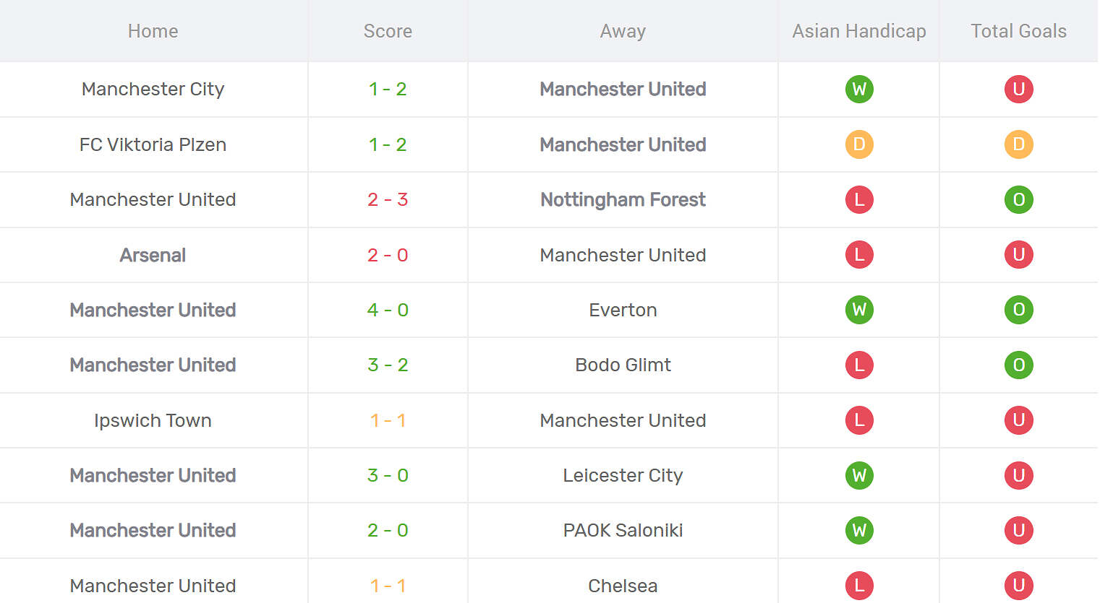Click the red L badge in Nottingham Forest row
This screenshot has height=603, width=1100.
(859, 199)
